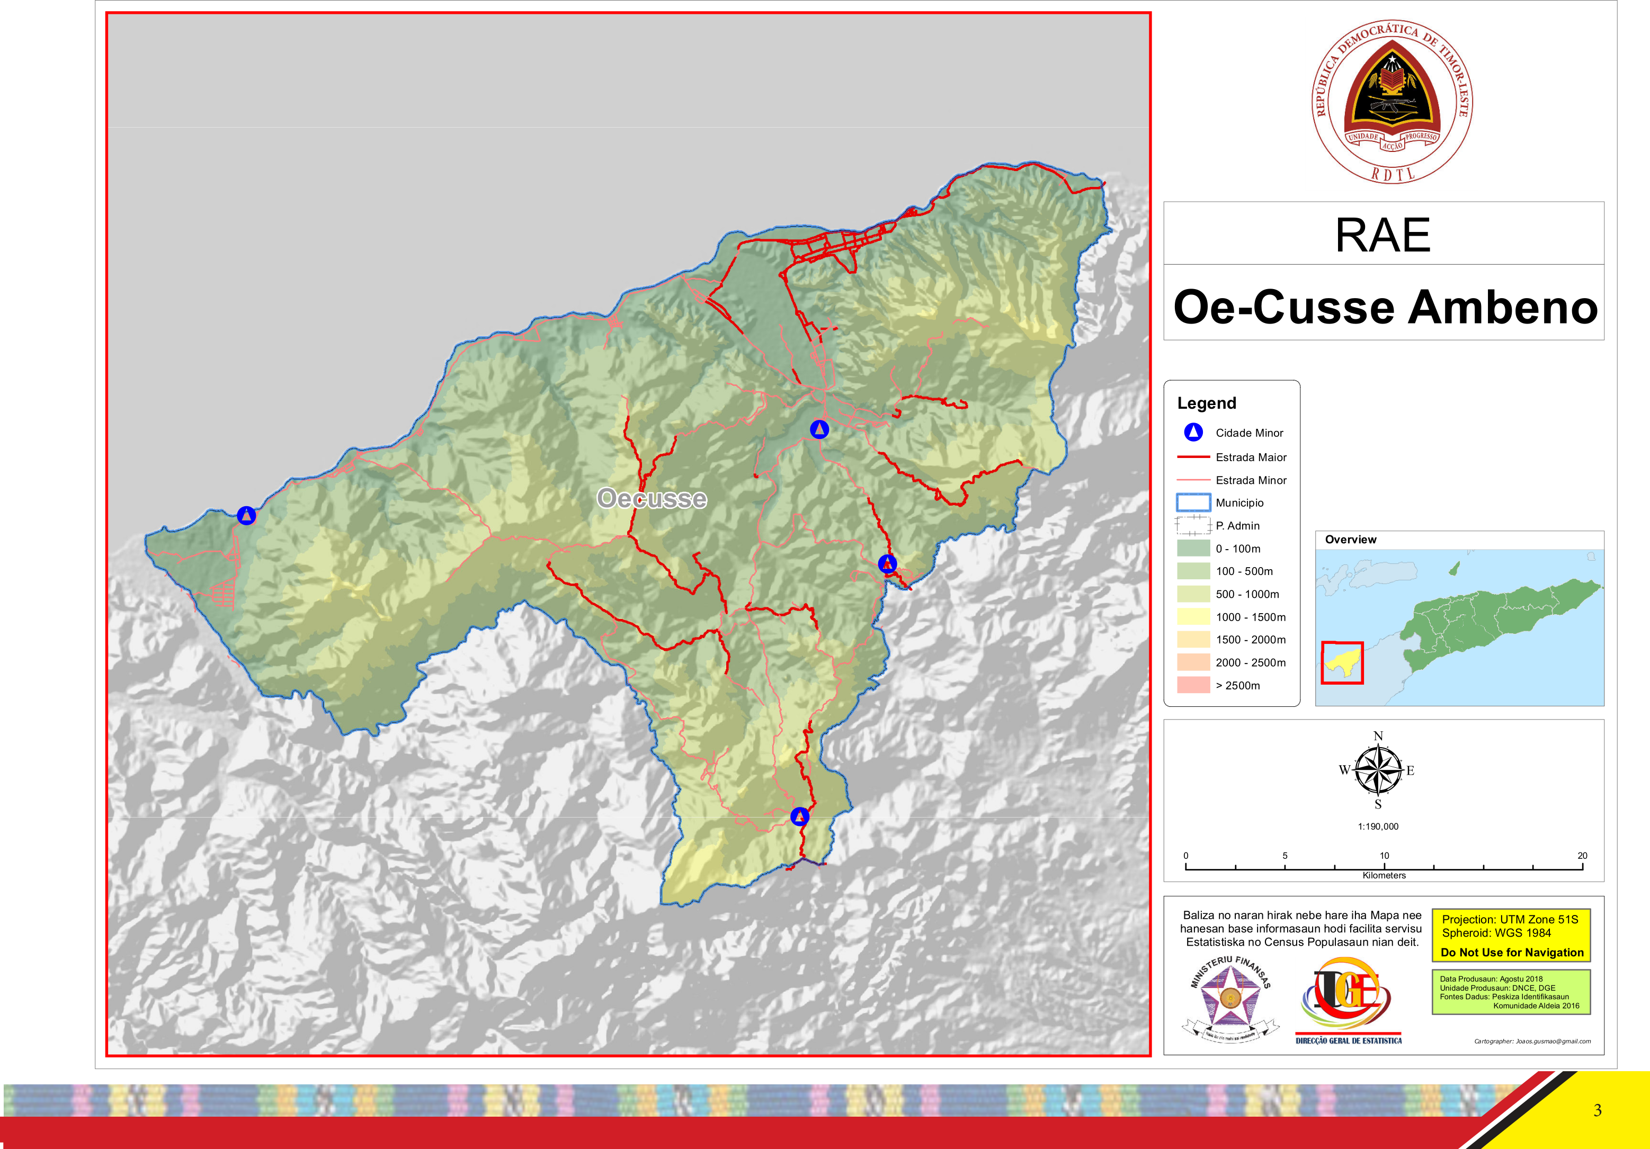Click the 'Do Not Use for Navigation' notice
The width and height of the screenshot is (1650, 1149).
(x=1511, y=952)
